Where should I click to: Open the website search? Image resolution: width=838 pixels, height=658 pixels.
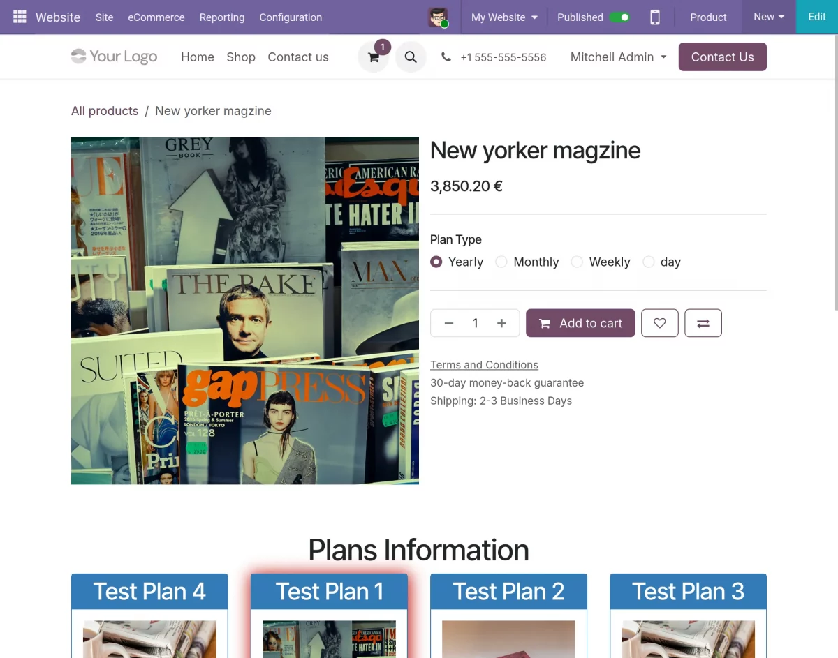click(411, 57)
